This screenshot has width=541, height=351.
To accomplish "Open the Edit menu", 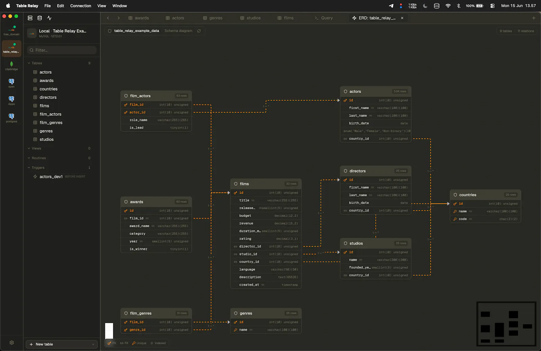I will [61, 6].
